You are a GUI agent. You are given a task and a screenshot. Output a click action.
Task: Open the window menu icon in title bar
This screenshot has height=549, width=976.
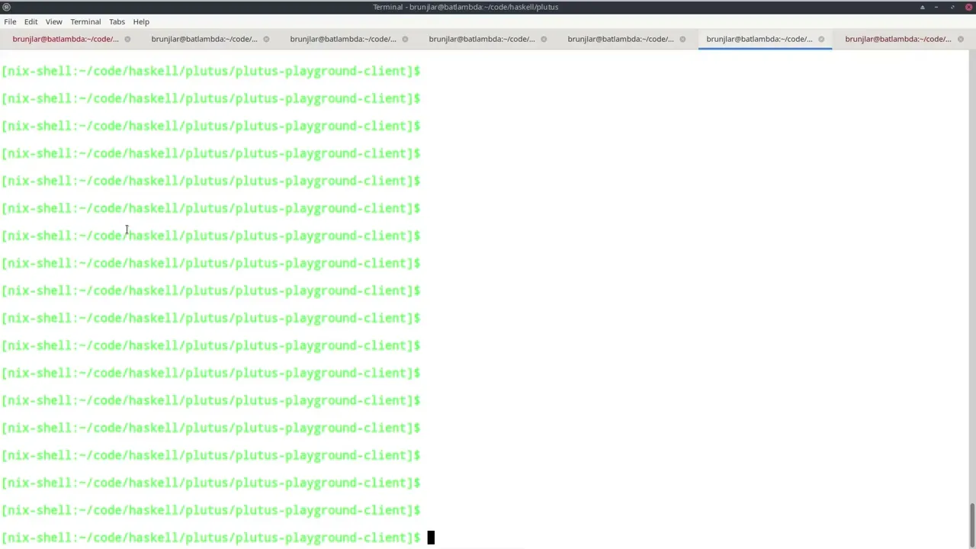pos(6,7)
